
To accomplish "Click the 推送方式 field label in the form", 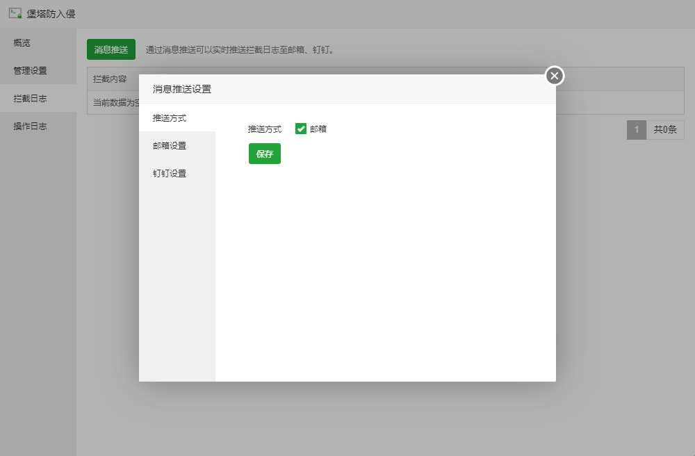I will (265, 129).
